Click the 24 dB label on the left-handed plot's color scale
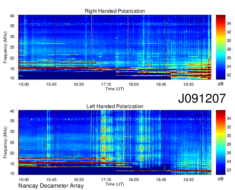Viewport: 235px width, 190px height. (229, 161)
